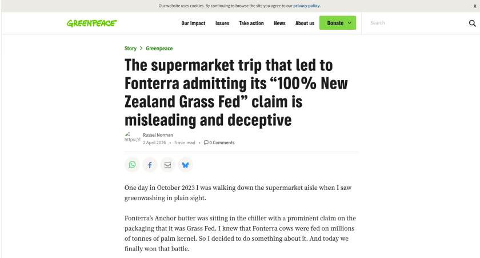Image resolution: width=480 pixels, height=258 pixels.
Task: Go to the News section
Action: click(x=279, y=23)
